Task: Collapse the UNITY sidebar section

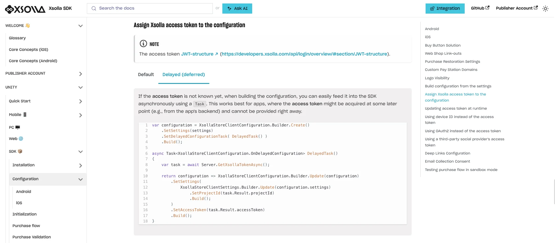Action: [80, 87]
